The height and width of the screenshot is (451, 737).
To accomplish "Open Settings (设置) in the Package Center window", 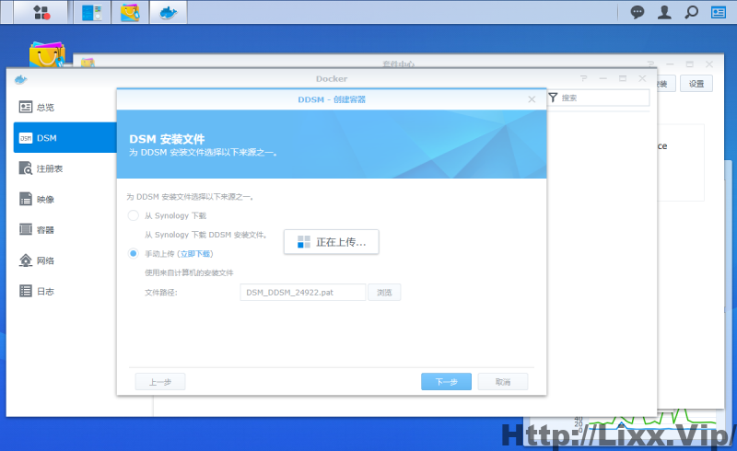I will click(696, 84).
